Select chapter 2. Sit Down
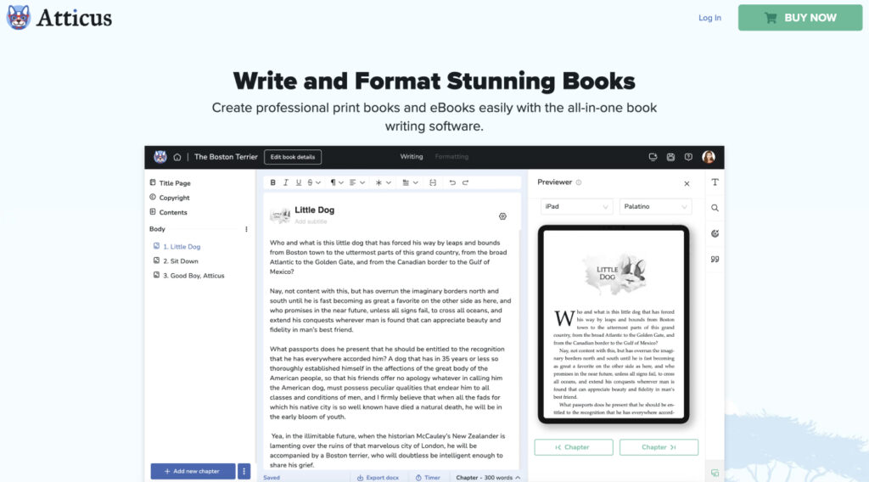The height and width of the screenshot is (482, 869). (176, 261)
